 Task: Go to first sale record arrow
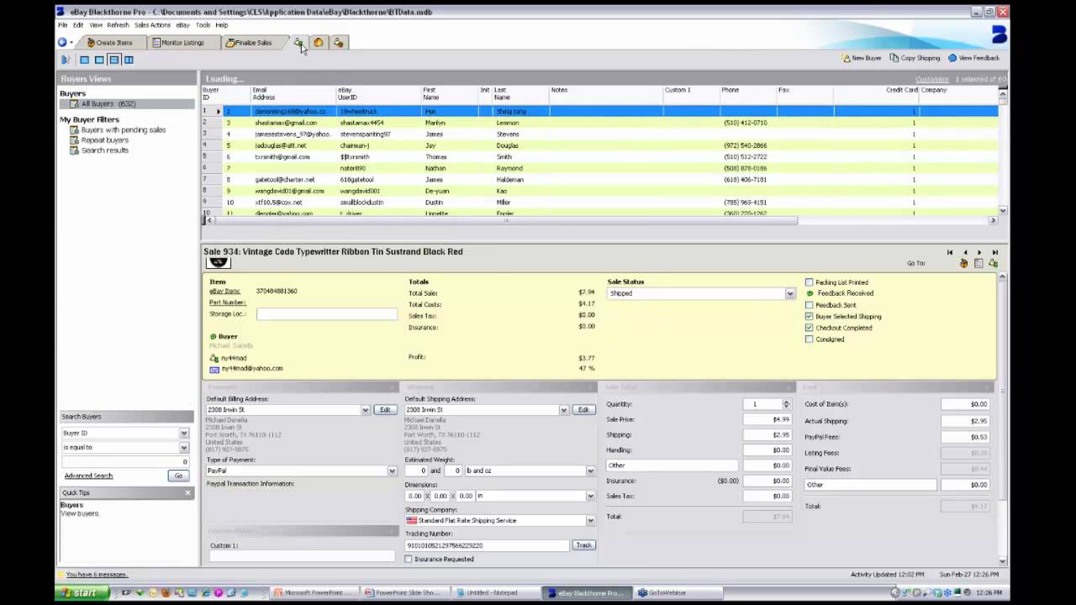point(950,252)
